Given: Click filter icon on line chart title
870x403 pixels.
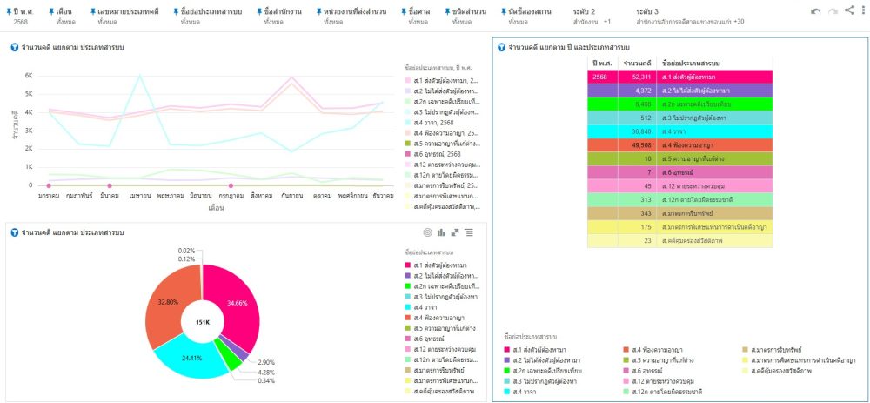Looking at the screenshot, I should pyautogui.click(x=14, y=47).
